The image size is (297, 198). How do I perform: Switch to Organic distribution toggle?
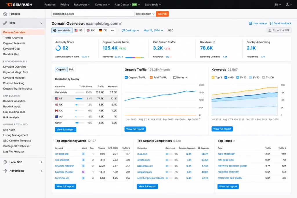(x=61, y=70)
